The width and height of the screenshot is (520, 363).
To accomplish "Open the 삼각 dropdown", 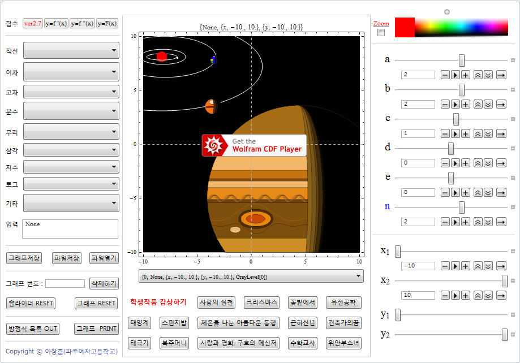I will point(71,150).
